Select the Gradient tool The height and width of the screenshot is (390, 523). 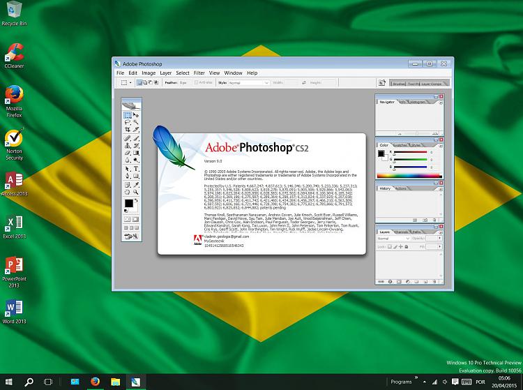(x=135, y=153)
